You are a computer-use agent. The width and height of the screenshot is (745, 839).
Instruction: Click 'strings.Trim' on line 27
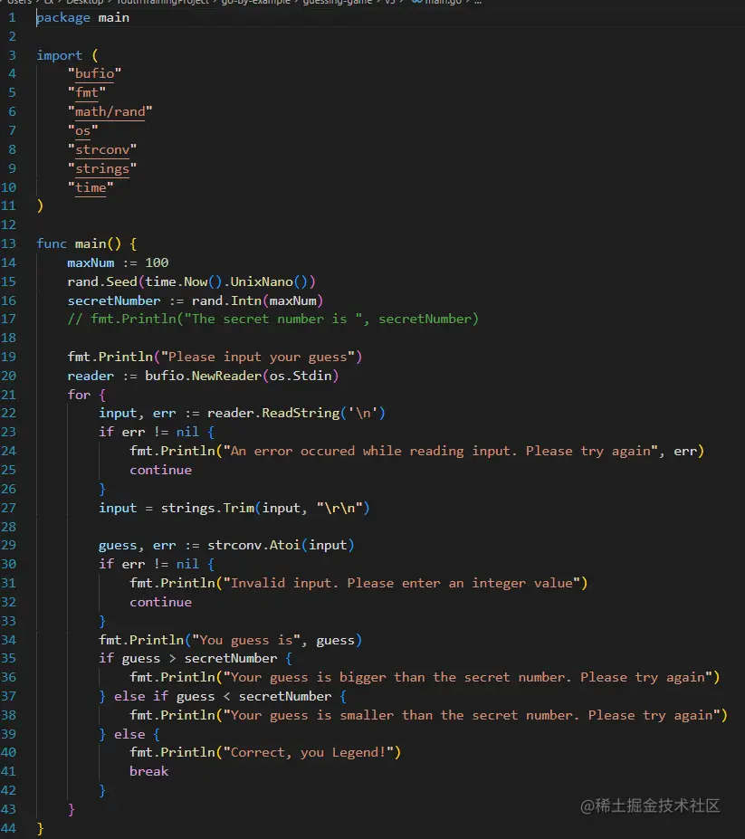[207, 508]
